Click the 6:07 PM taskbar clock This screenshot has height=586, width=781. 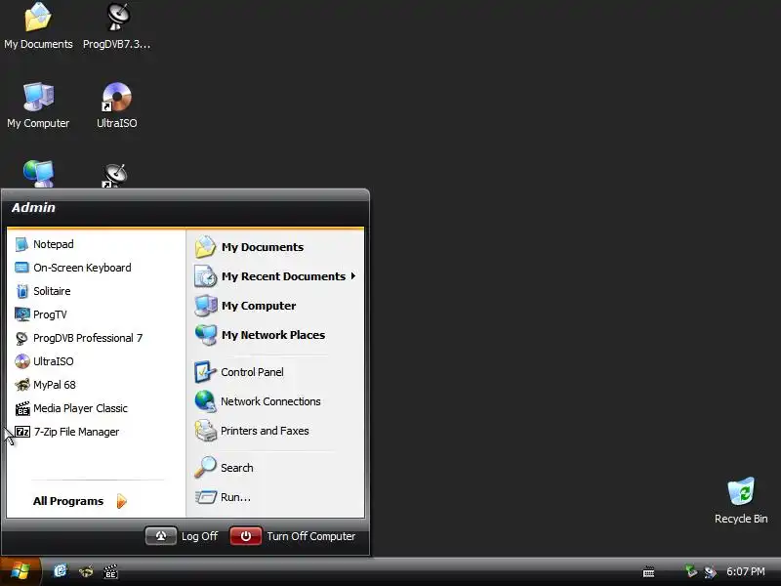pos(746,571)
